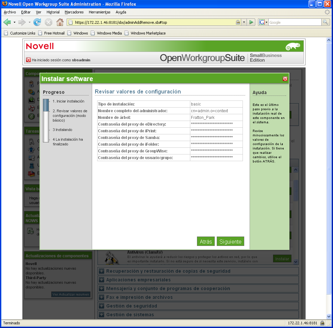Viewport: 333px width, 328px height.
Task: Open the search engine selector dropdown
Action: point(266,22)
